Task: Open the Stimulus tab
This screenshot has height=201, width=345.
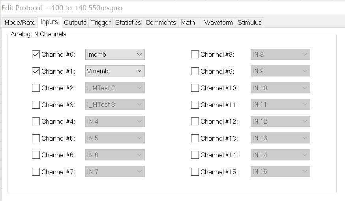Action: [x=249, y=22]
